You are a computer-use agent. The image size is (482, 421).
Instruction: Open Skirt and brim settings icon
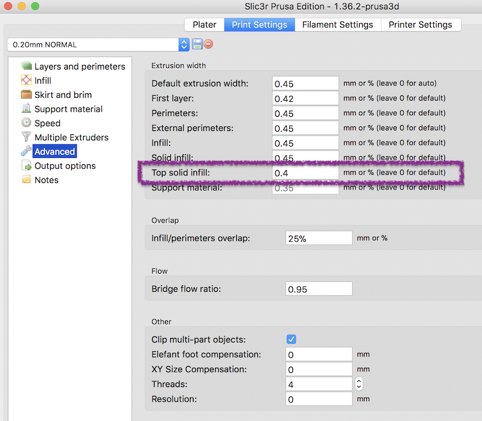click(26, 94)
